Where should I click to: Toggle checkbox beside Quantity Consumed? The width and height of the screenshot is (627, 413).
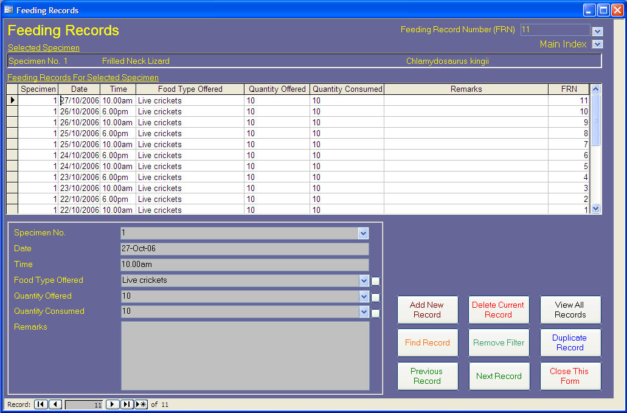pyautogui.click(x=375, y=313)
